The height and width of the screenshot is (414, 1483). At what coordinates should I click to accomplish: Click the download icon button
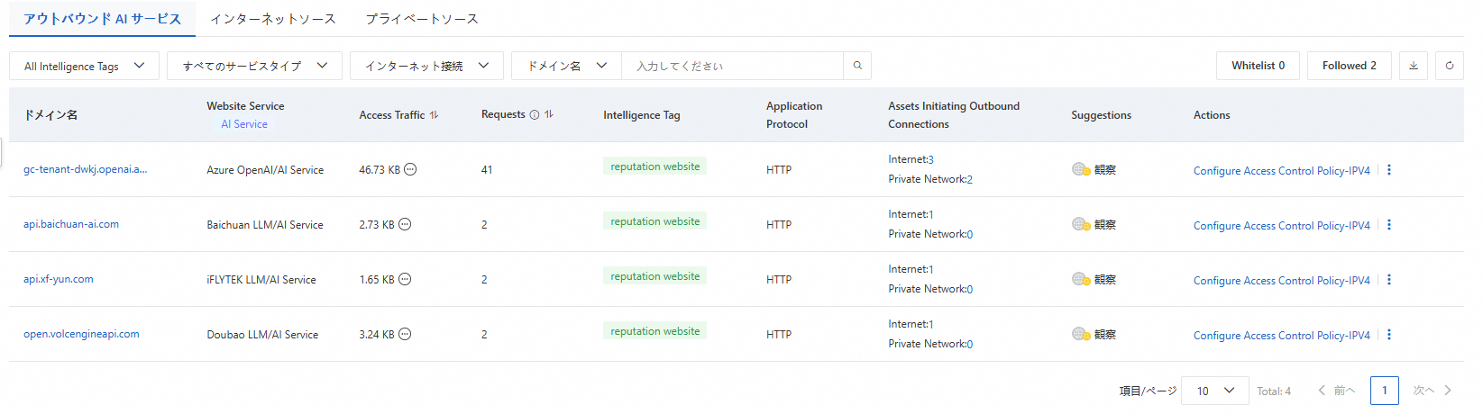1414,66
